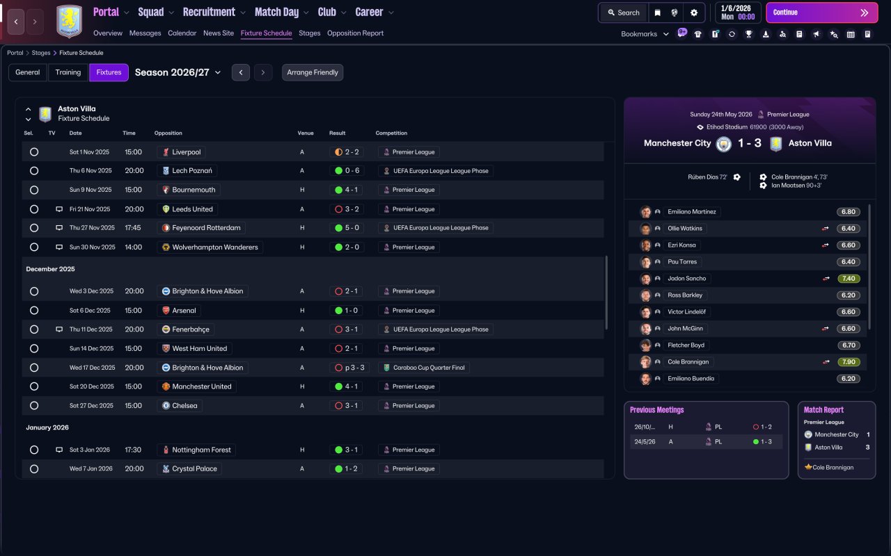Select the Chelsea fixture radio button
The height and width of the screenshot is (556, 891).
tap(34, 406)
